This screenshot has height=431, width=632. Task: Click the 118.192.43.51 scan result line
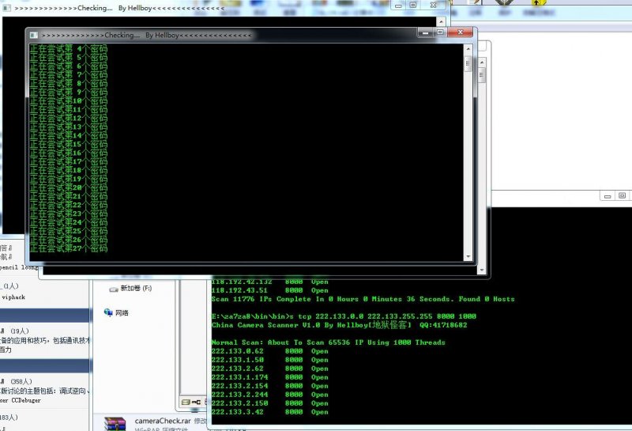(x=269, y=290)
